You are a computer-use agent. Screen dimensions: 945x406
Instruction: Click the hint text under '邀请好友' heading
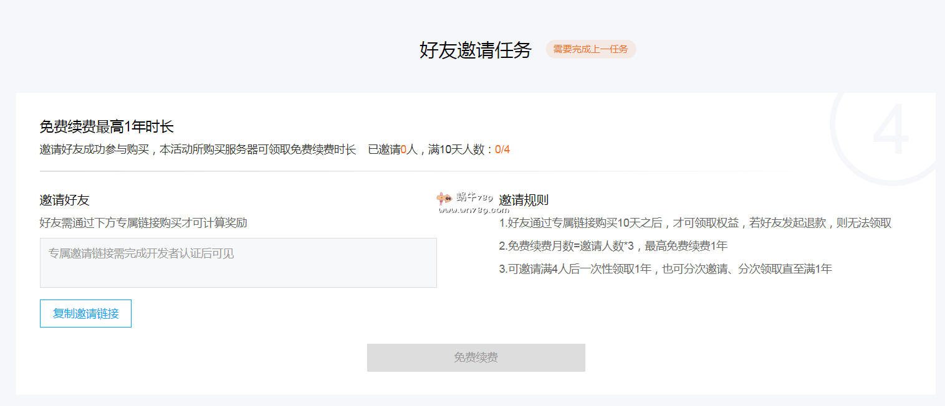click(x=143, y=223)
